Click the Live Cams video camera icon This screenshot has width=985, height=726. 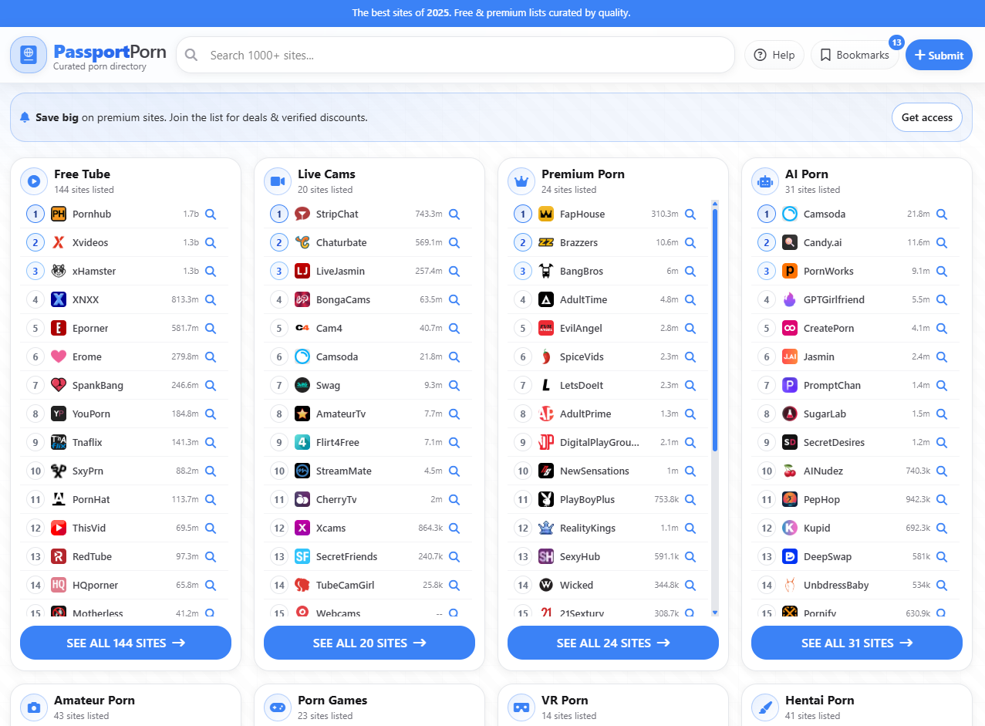(x=278, y=181)
